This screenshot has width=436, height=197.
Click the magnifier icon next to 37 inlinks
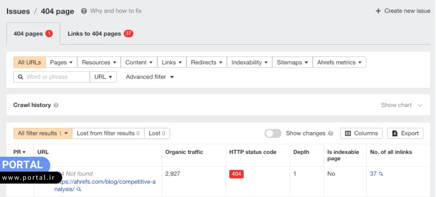(381, 174)
